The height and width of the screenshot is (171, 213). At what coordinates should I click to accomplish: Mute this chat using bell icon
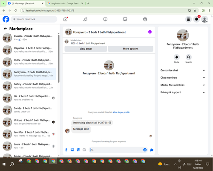click(x=176, y=57)
